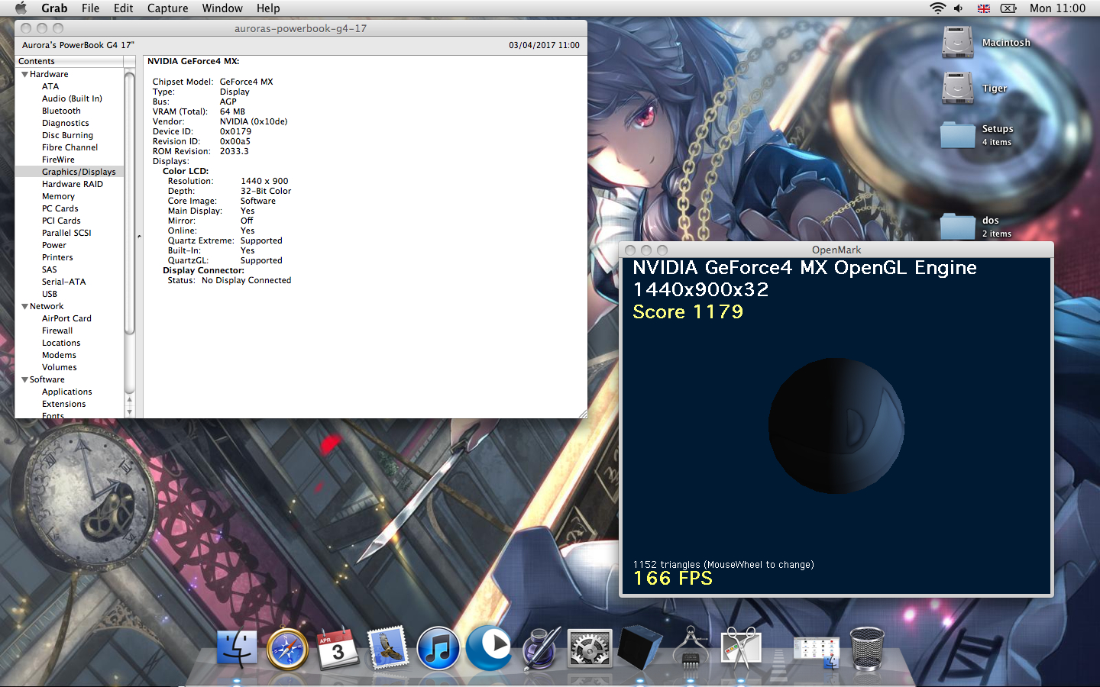Image resolution: width=1100 pixels, height=687 pixels.
Task: Click the Score 1179 text in OpenMark
Action: point(687,311)
